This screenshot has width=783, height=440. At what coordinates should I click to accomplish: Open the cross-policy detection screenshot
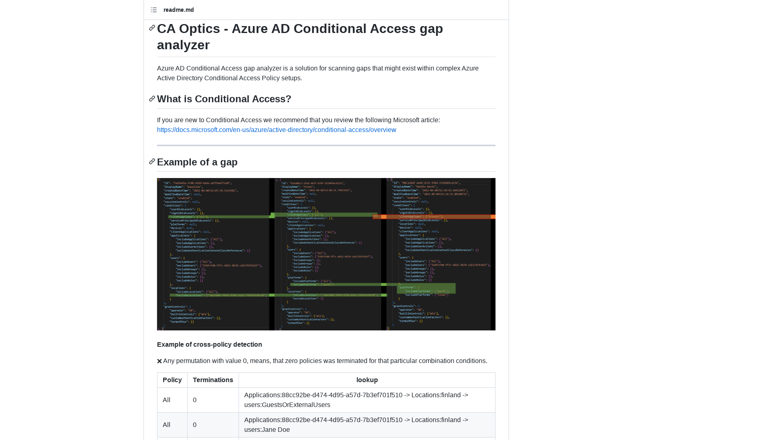point(326,254)
